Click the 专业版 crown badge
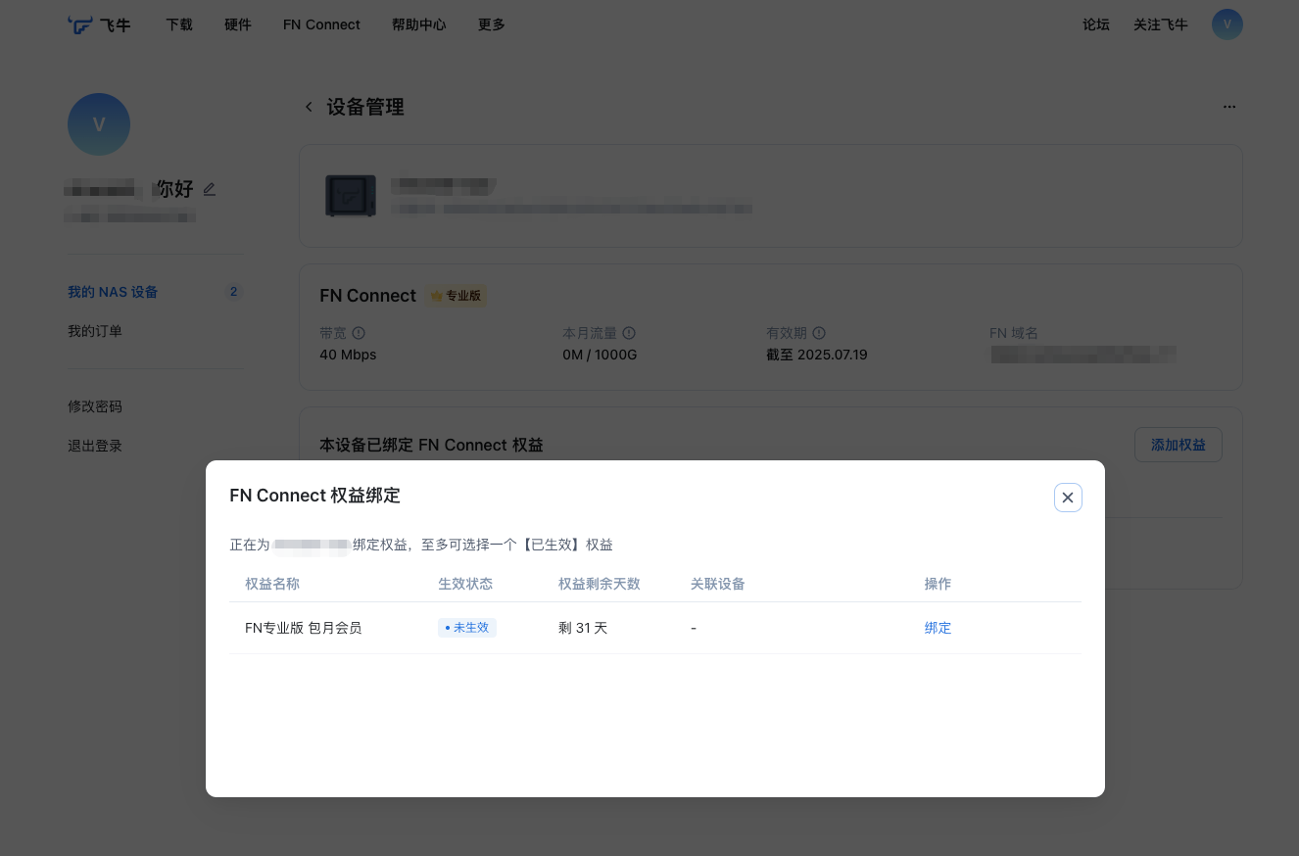This screenshot has width=1299, height=856. [457, 296]
